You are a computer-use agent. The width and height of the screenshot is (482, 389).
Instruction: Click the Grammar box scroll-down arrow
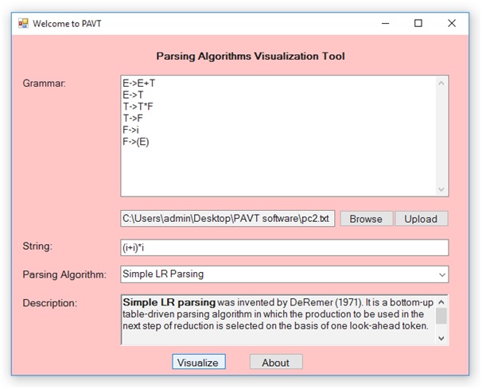(442, 189)
